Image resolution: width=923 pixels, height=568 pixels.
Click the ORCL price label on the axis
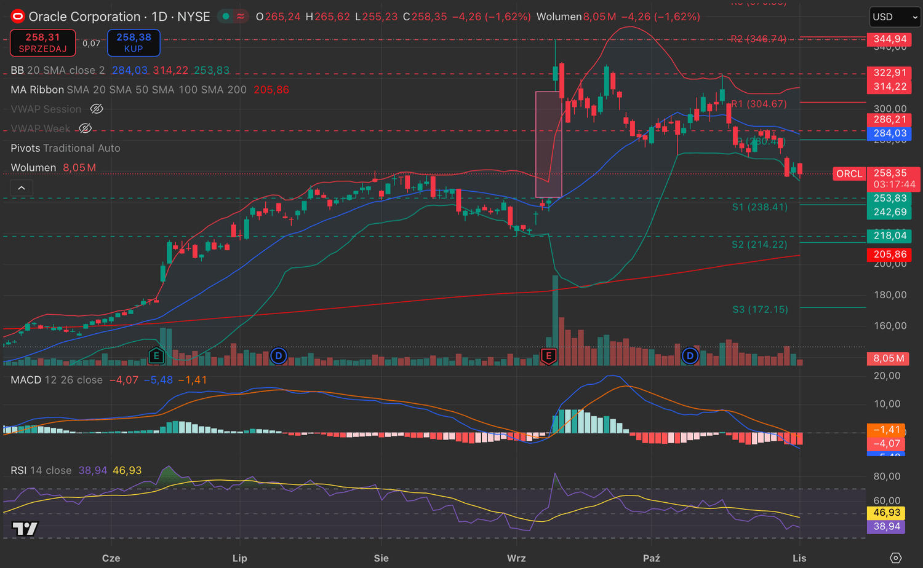[849, 174]
